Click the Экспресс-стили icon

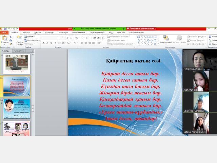(x=179, y=38)
